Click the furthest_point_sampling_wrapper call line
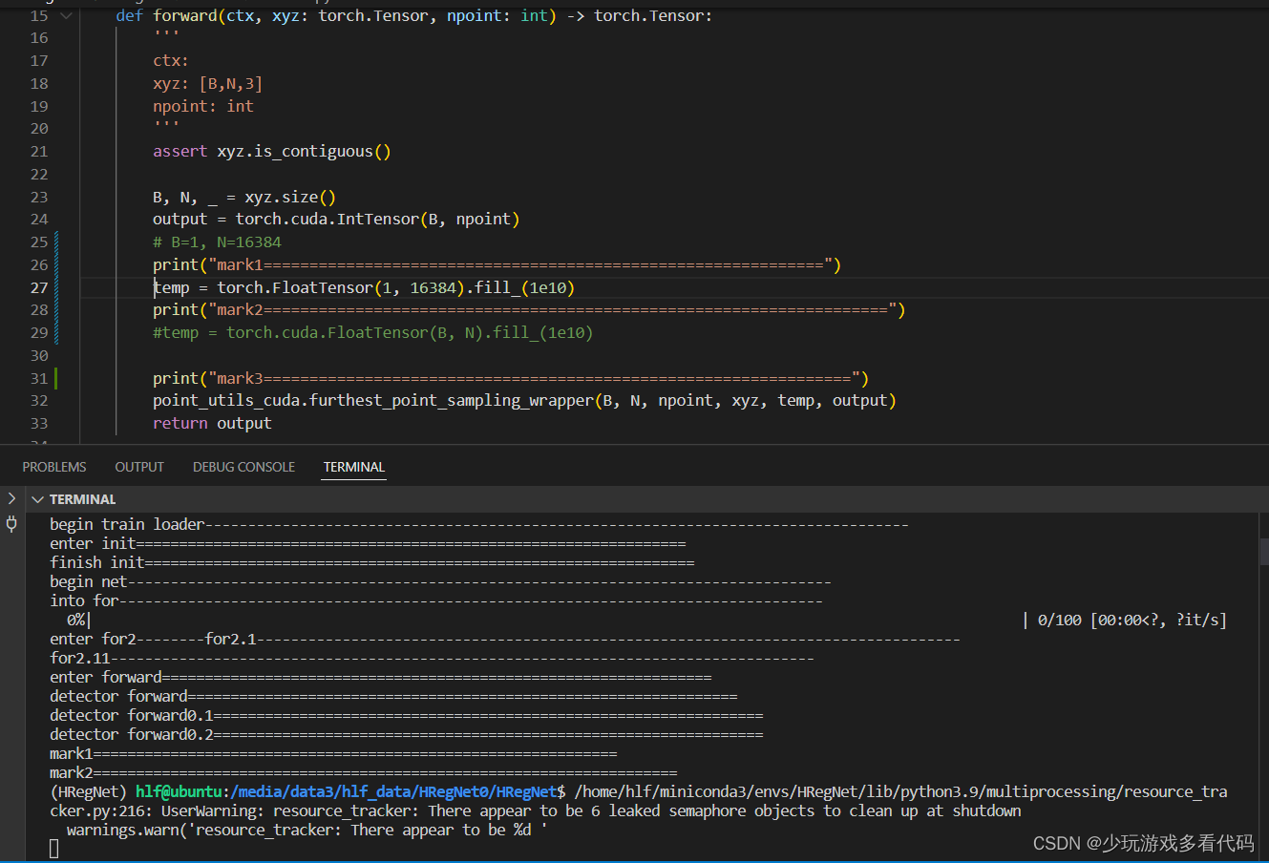The image size is (1269, 863). (x=524, y=401)
